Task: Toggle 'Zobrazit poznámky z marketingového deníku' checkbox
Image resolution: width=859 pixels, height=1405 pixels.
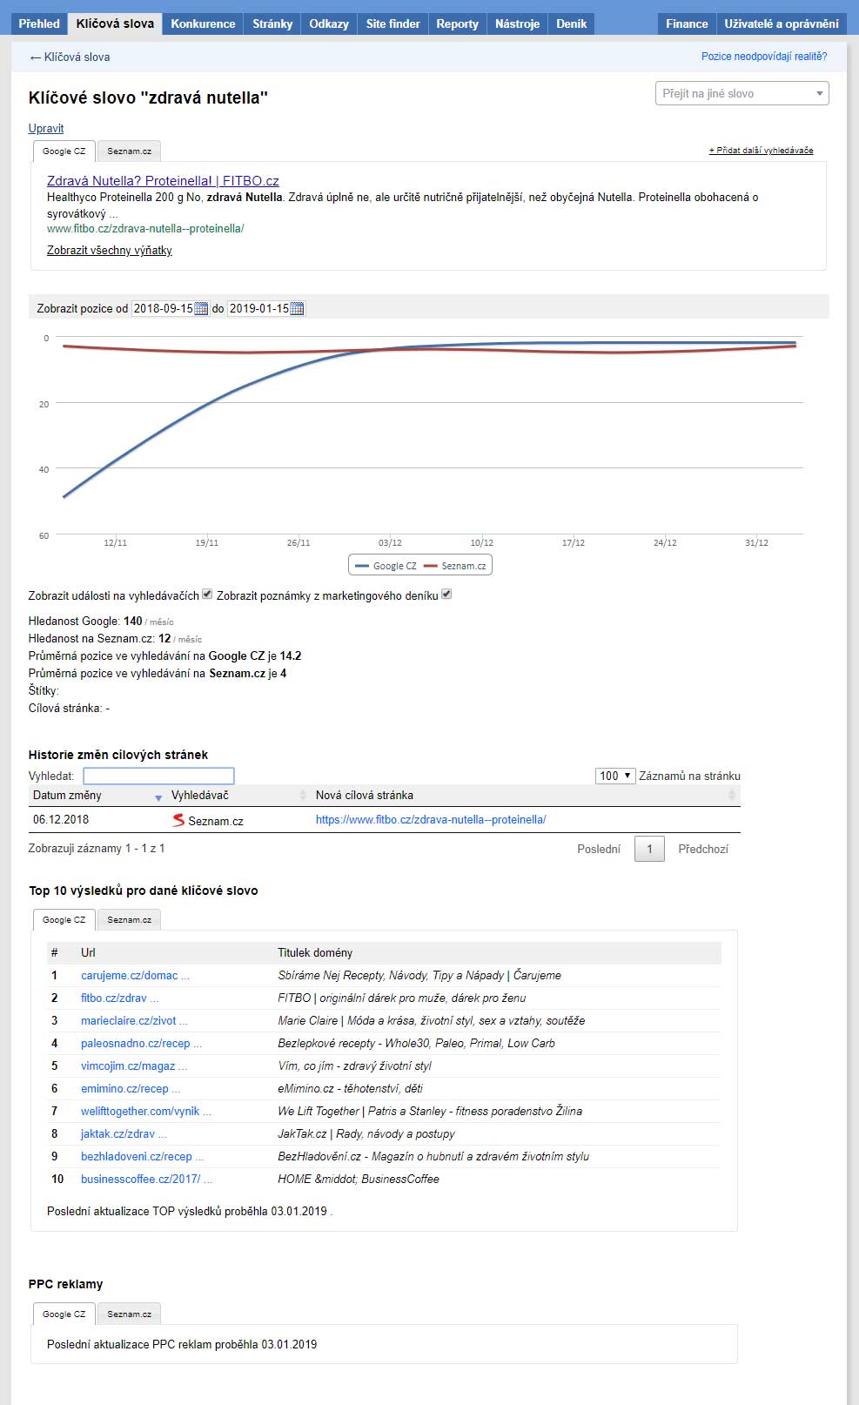Action: click(446, 595)
